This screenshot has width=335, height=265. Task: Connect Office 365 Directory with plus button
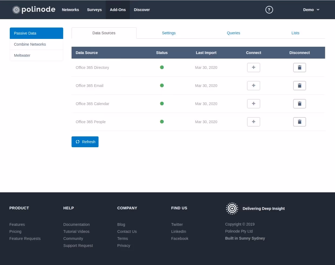click(254, 68)
